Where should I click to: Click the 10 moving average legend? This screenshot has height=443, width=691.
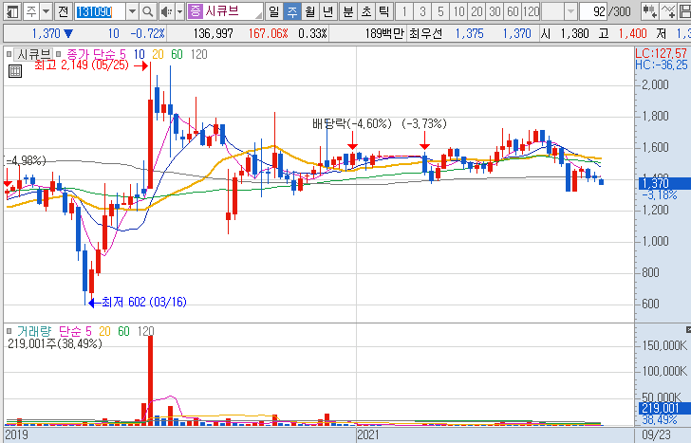[x=139, y=55]
